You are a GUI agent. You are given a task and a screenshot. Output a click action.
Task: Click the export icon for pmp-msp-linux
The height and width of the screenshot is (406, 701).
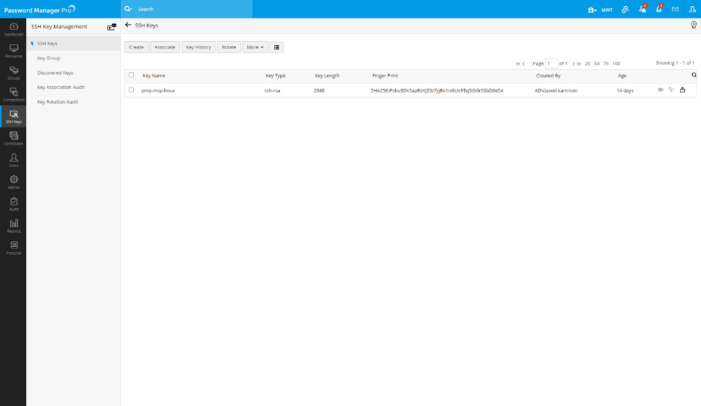tap(683, 90)
